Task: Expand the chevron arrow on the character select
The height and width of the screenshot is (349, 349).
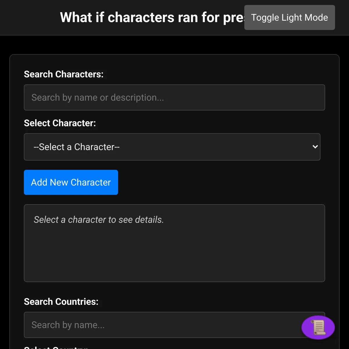Action: click(x=315, y=147)
